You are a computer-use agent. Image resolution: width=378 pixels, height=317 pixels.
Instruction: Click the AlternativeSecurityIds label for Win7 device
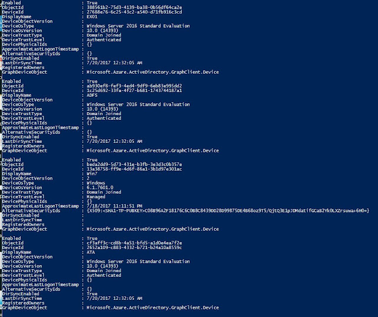click(31, 210)
